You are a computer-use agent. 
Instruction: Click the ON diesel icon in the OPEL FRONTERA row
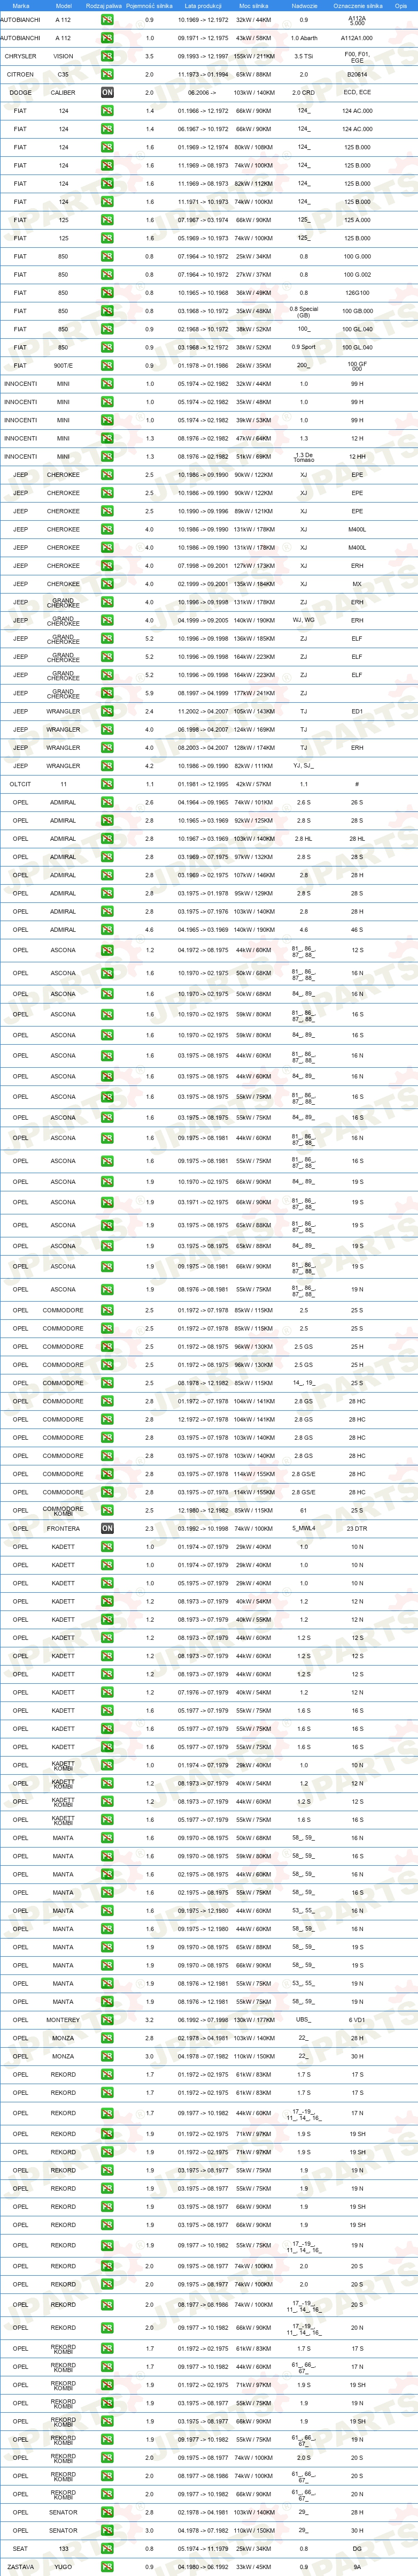coord(107,1528)
